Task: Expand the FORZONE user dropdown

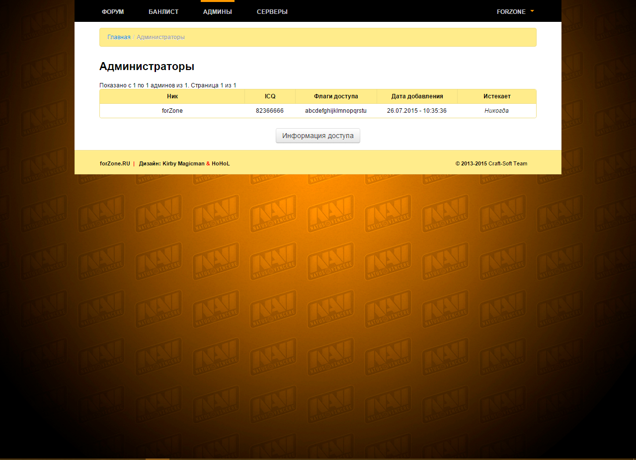Action: [515, 11]
